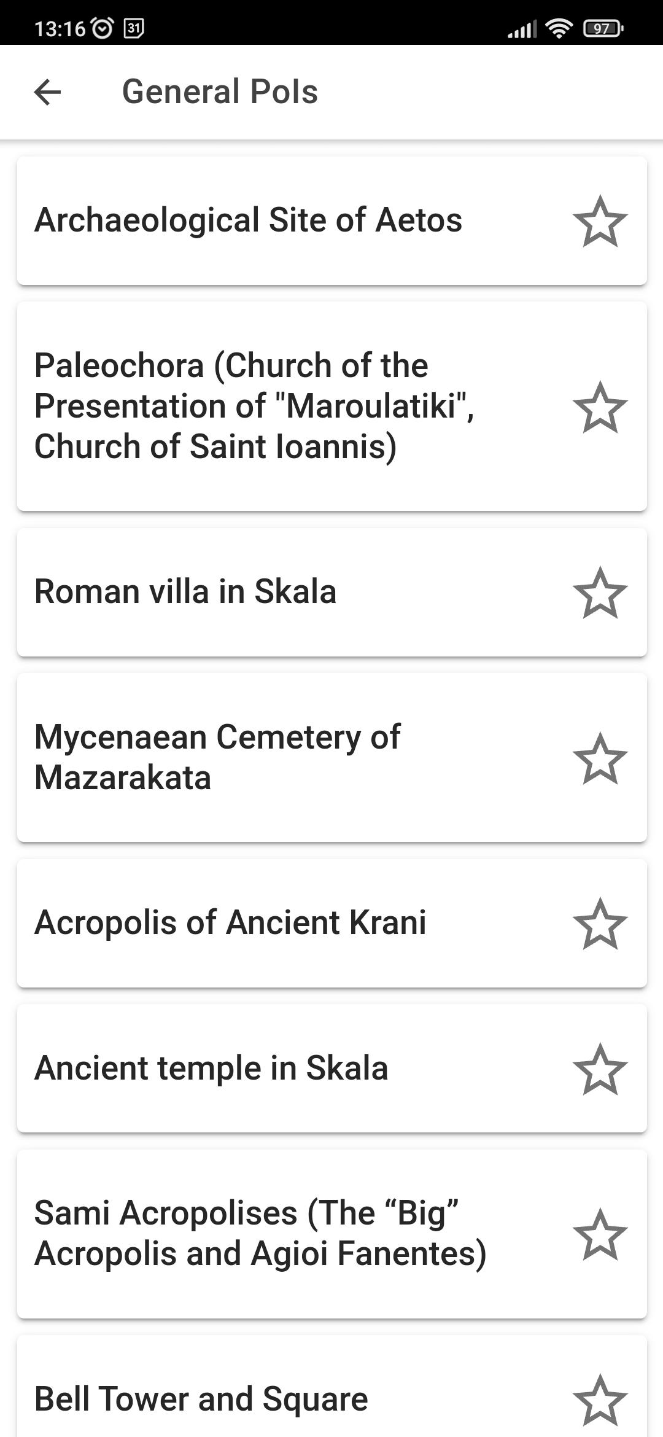
Task: Tap the back arrow in header
Action: pos(47,92)
